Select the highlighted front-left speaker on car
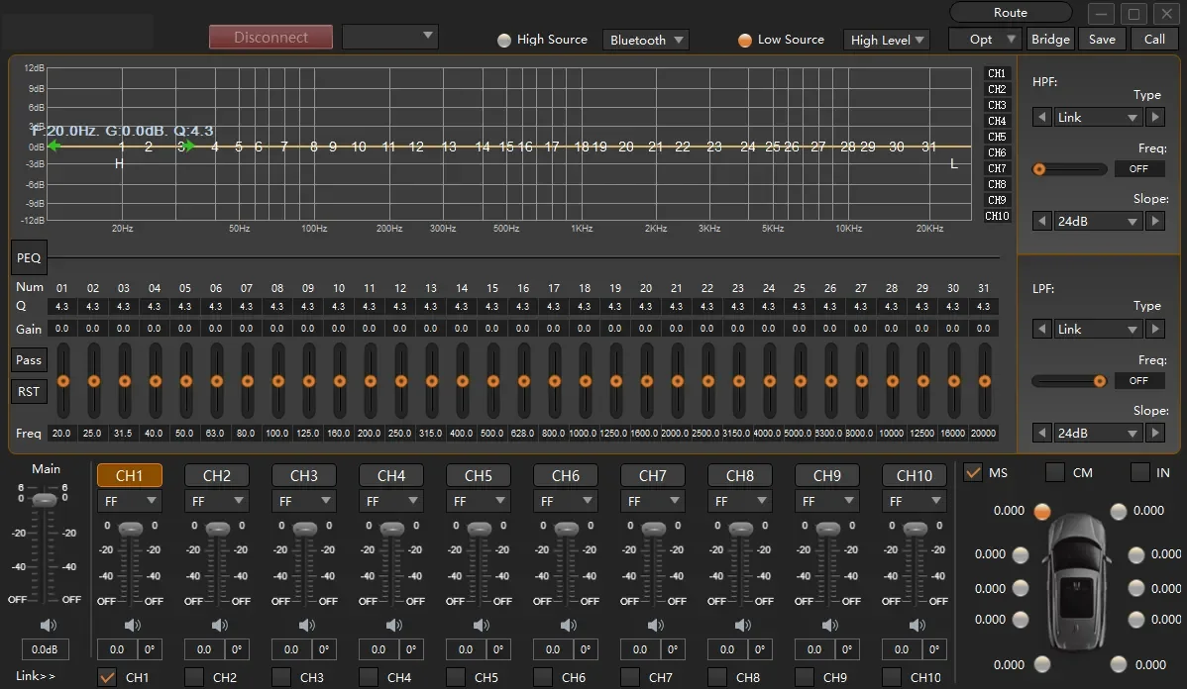The image size is (1187, 689). [x=1041, y=511]
